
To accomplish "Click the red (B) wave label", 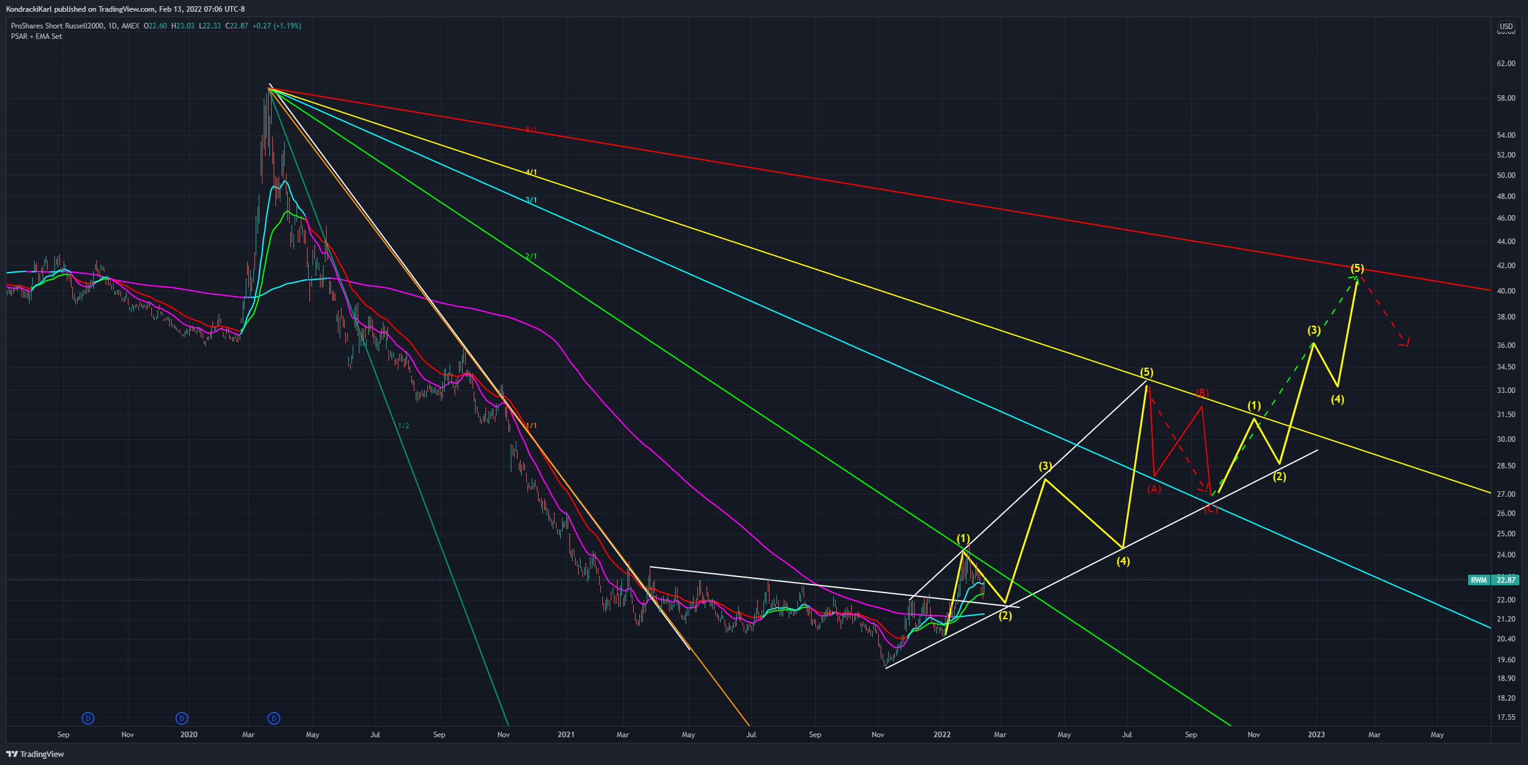I will coord(1202,393).
